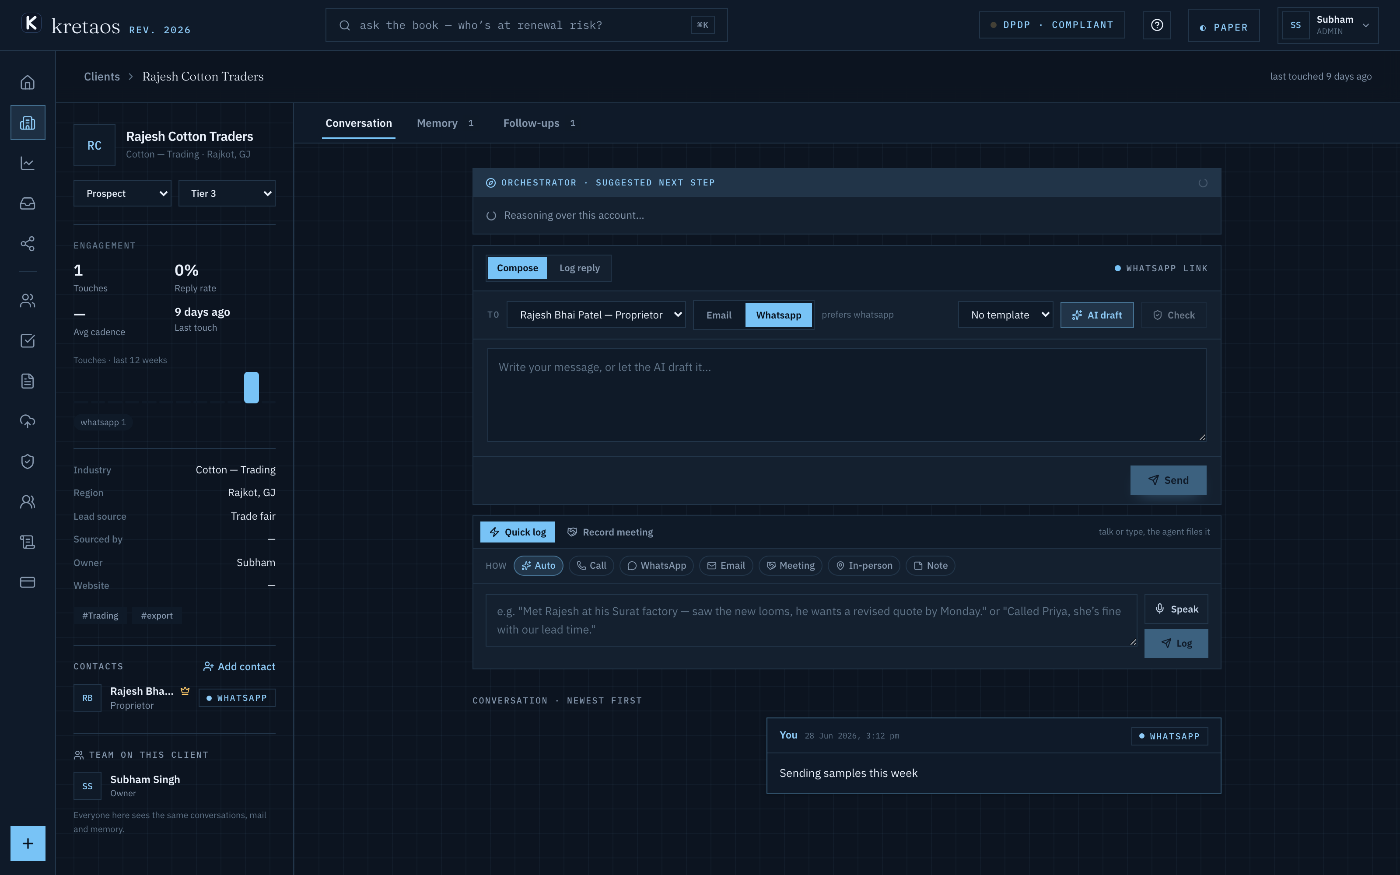Click the Check button
This screenshot has height=875, width=1400.
[1173, 315]
